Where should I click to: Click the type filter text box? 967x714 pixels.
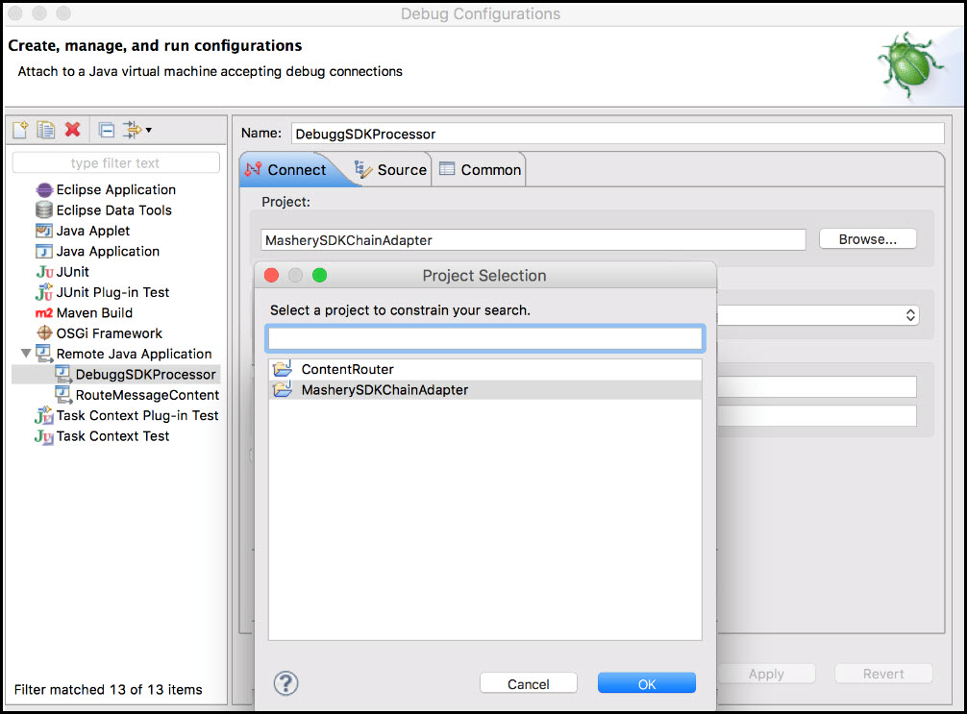click(x=115, y=163)
